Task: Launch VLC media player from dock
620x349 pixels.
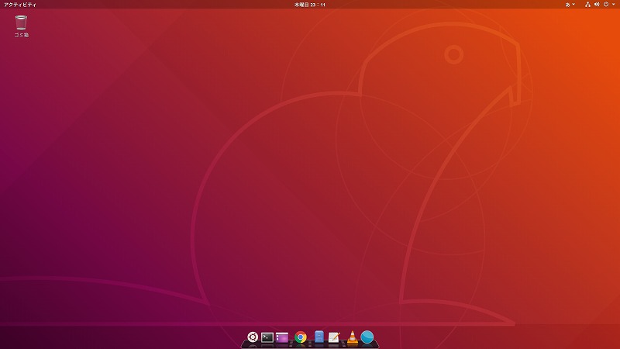Action: [352, 337]
